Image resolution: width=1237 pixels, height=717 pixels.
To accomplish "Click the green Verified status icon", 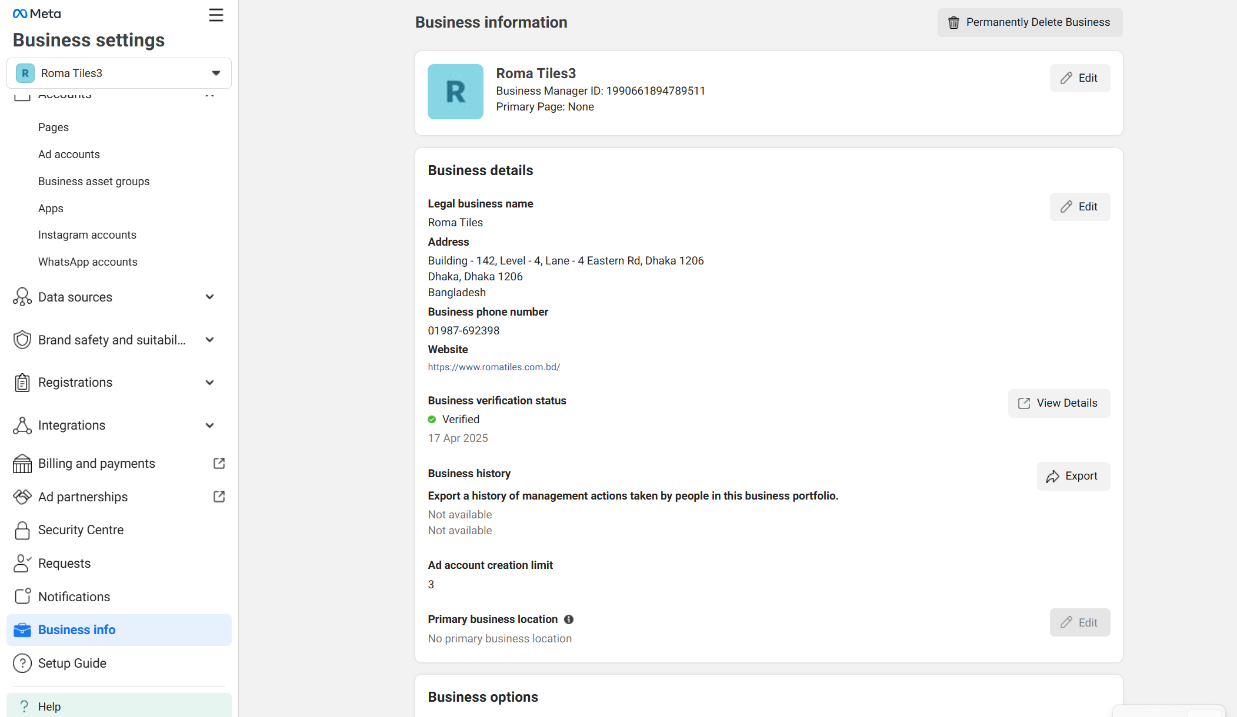I will 432,420.
